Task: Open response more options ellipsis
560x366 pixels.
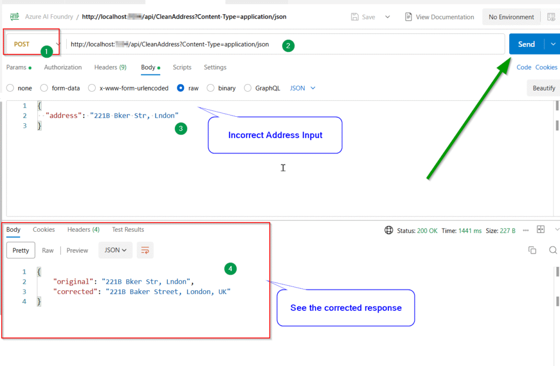Action: [x=526, y=230]
